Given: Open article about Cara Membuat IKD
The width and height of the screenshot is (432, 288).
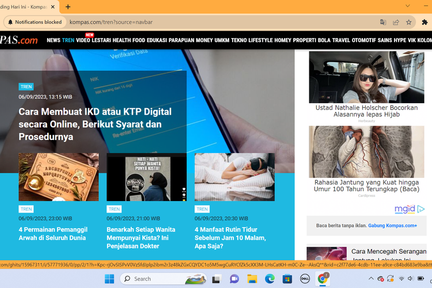Looking at the screenshot, I should pyautogui.click(x=95, y=124).
